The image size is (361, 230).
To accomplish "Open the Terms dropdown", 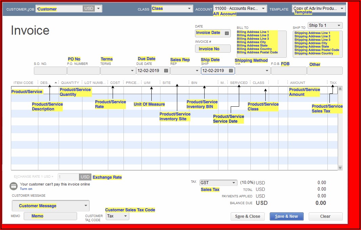I will click(x=132, y=71).
